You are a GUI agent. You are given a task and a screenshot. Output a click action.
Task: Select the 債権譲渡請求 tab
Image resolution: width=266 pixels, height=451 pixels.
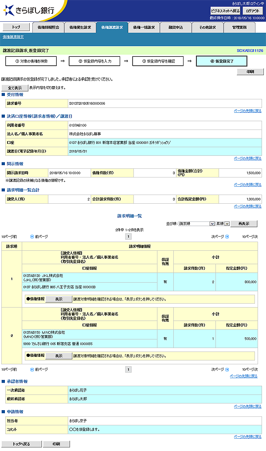pyautogui.click(x=112, y=28)
